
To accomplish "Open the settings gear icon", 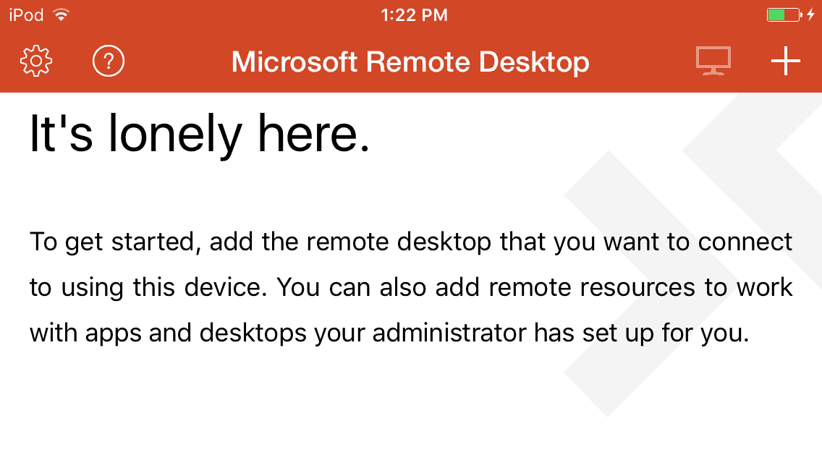I will click(x=36, y=62).
